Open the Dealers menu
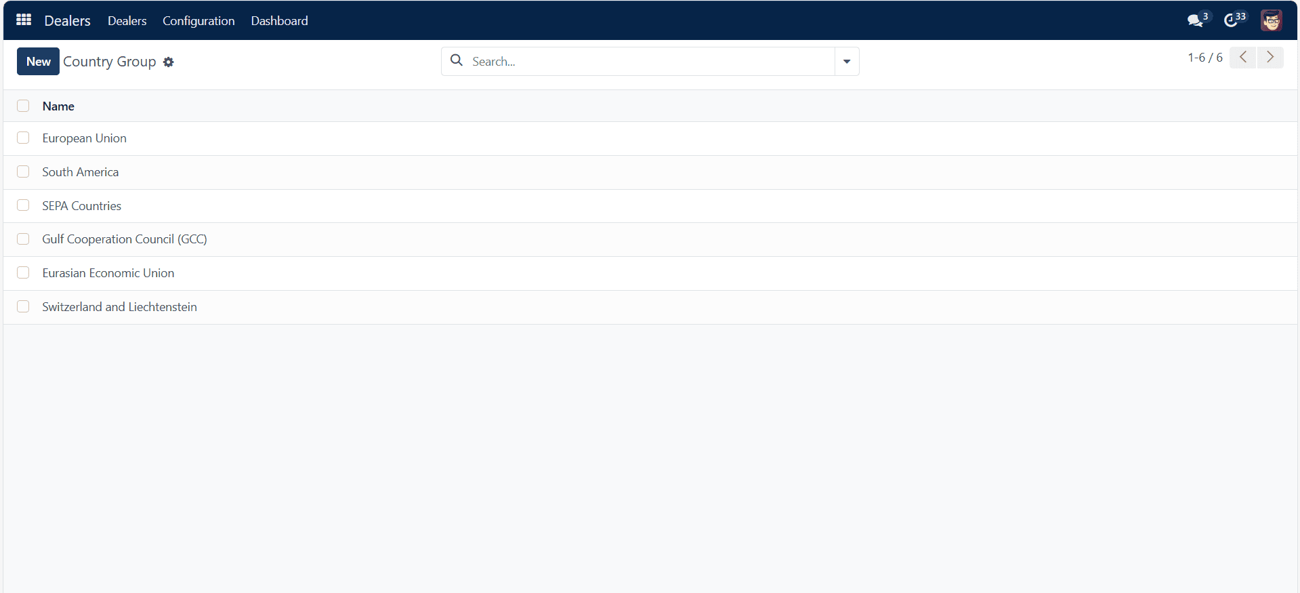 (x=127, y=20)
